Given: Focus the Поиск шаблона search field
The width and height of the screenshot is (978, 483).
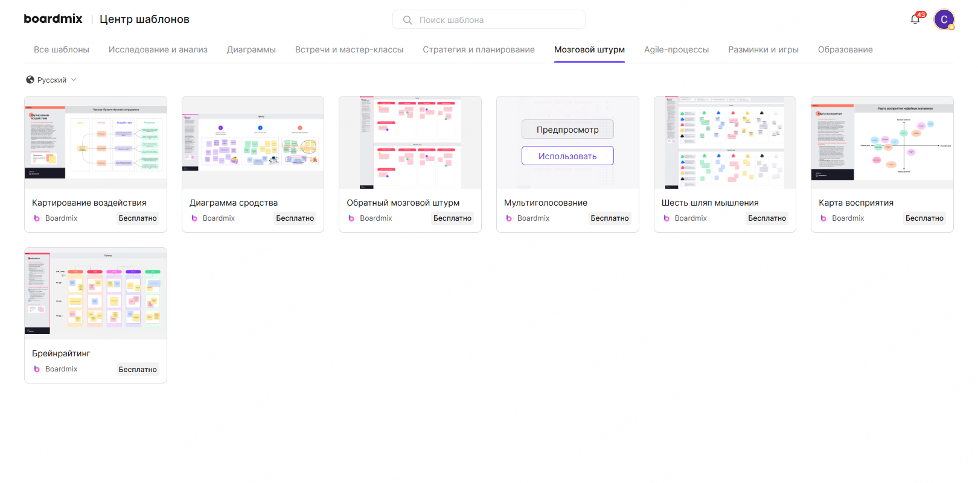Looking at the screenshot, I should [489, 19].
